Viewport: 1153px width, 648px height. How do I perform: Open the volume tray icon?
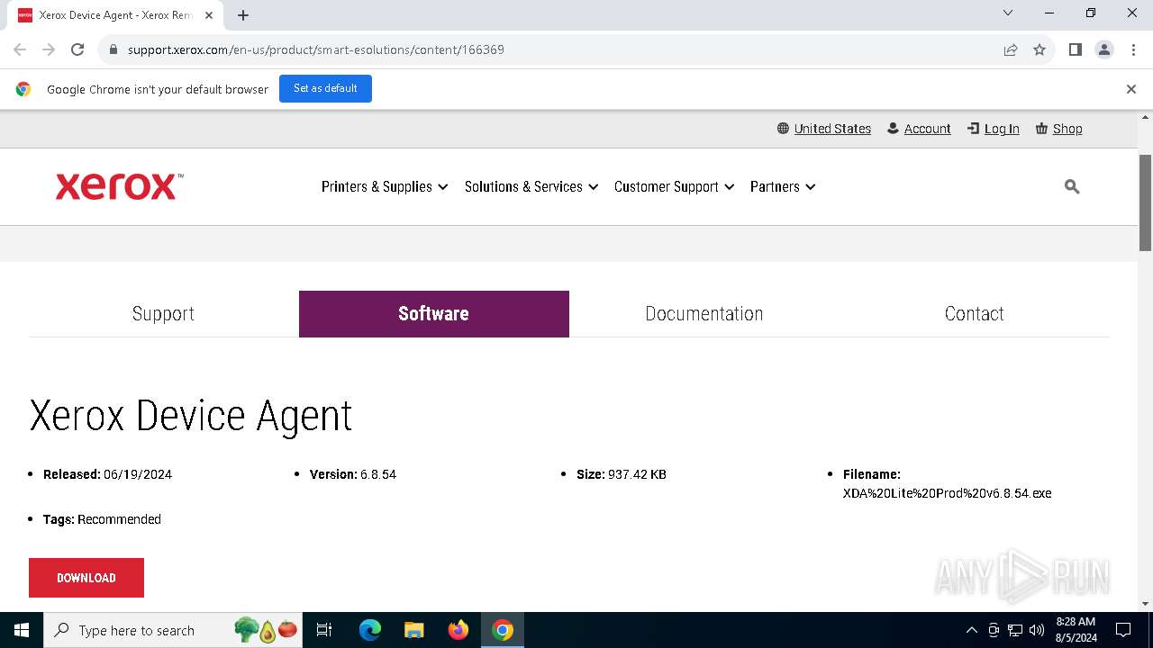tap(1037, 630)
